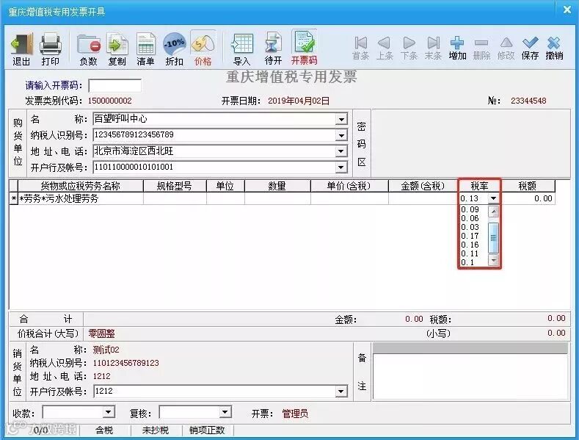Screen dimensions: 579x440
Task: Click invoice category code 1500000002
Action: [109, 101]
